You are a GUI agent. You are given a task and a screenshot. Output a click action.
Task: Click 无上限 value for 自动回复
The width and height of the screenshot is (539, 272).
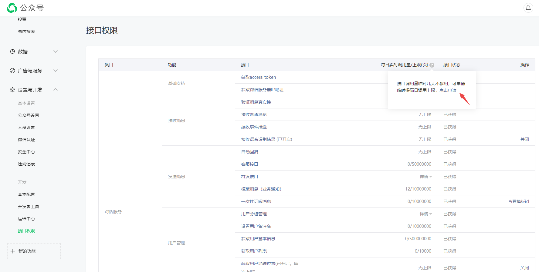[425, 152]
